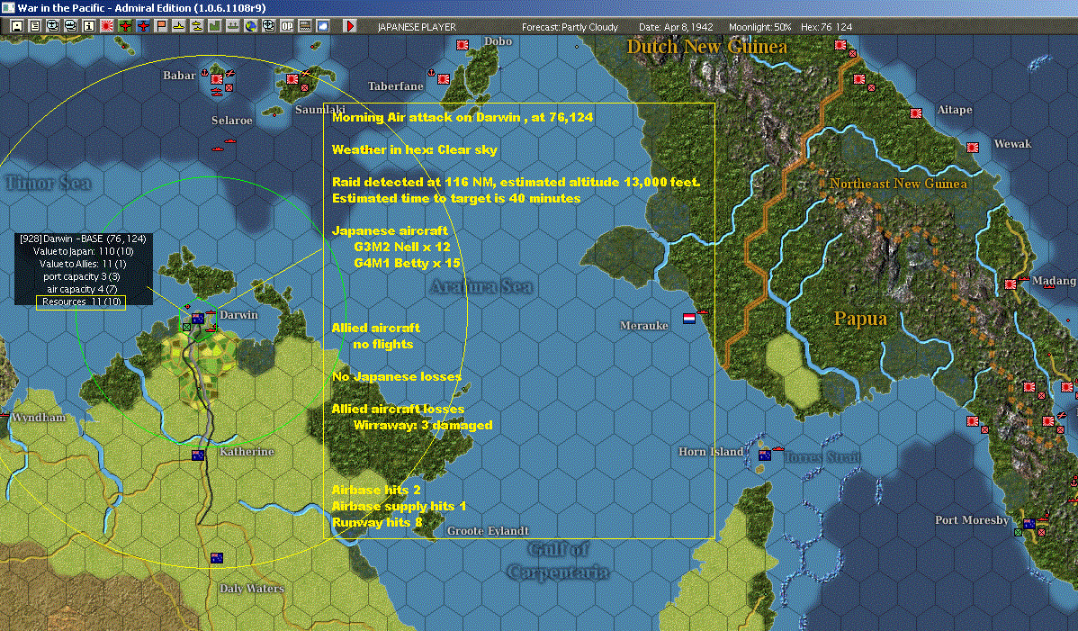Click the 'Resources 11 (10)' tooltip line

(81, 302)
